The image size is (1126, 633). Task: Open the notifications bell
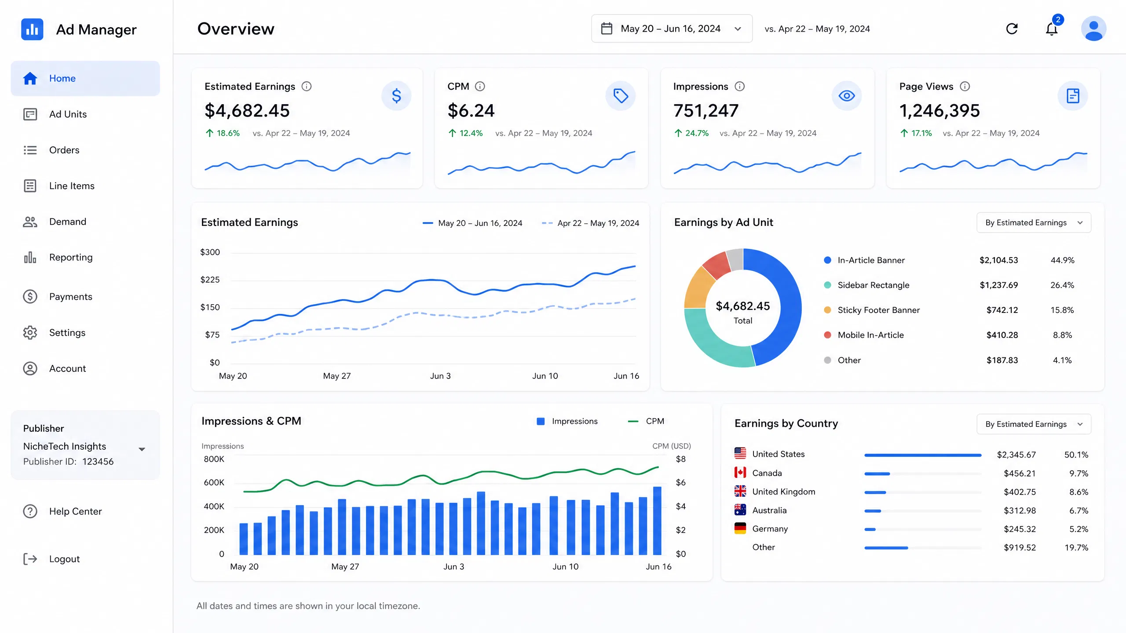point(1052,29)
